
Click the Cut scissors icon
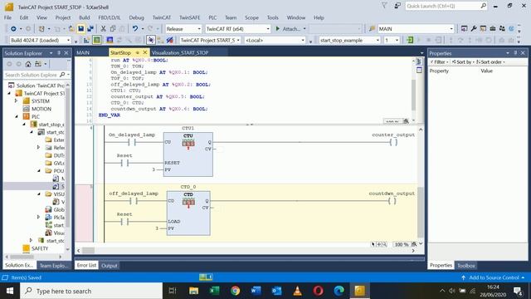click(x=103, y=29)
